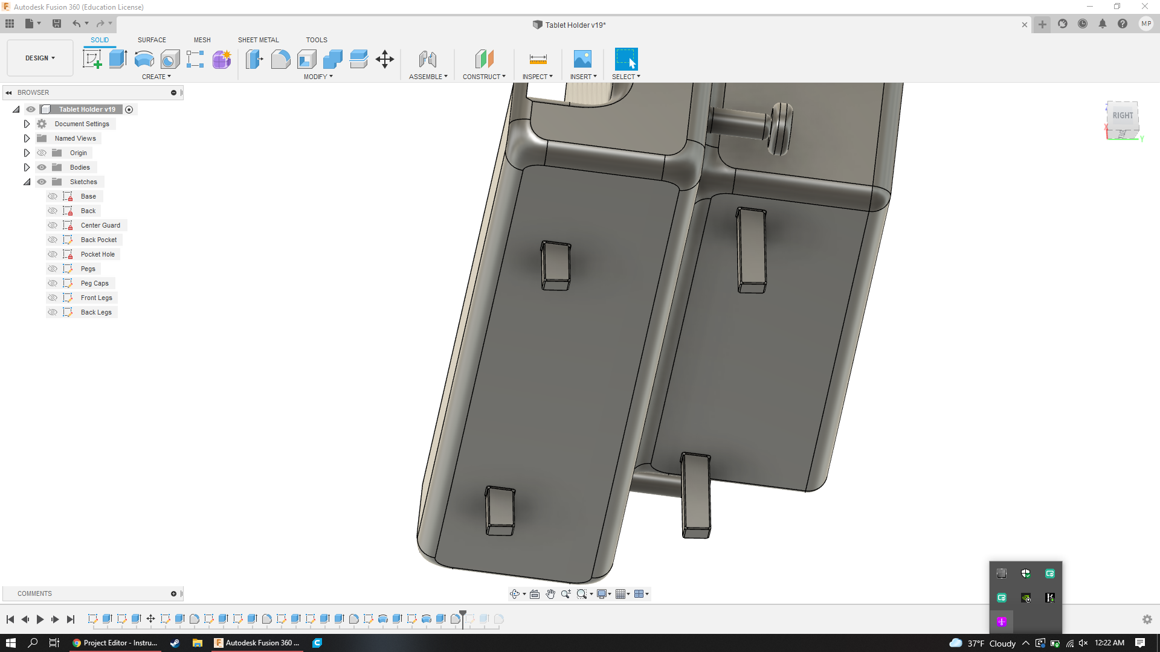Toggle visibility of Back Legs sketch
1160x652 pixels.
coord(53,312)
